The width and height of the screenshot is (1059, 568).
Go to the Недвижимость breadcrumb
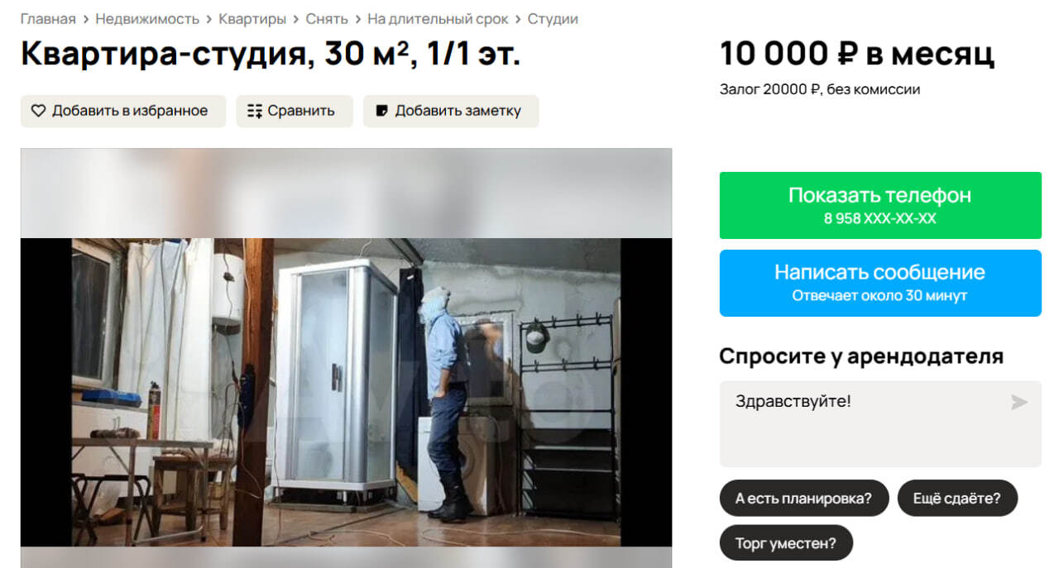(x=147, y=19)
